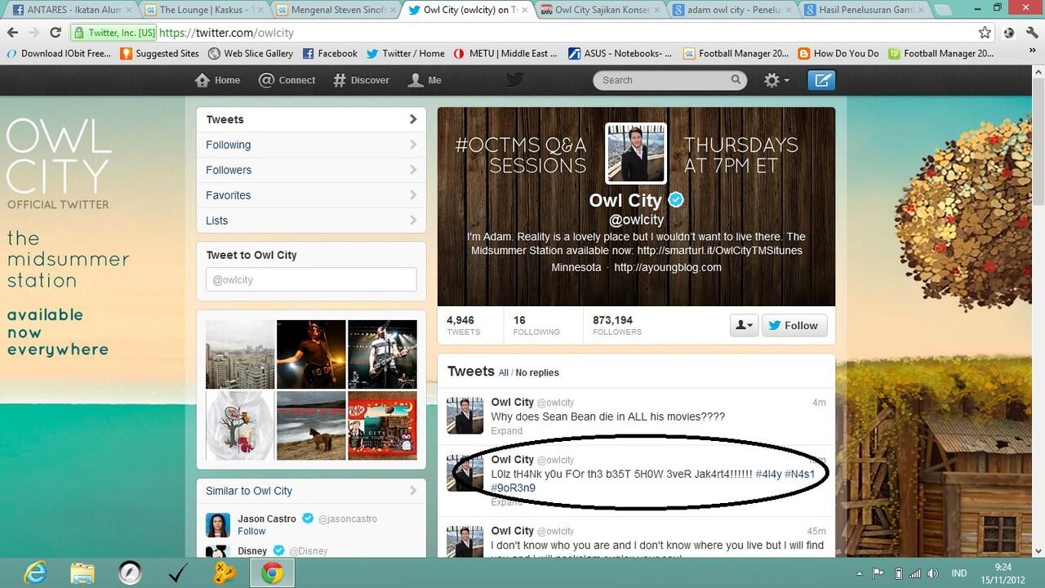This screenshot has width=1045, height=588.
Task: Open the ayoungblog.com link
Action: [x=668, y=267]
